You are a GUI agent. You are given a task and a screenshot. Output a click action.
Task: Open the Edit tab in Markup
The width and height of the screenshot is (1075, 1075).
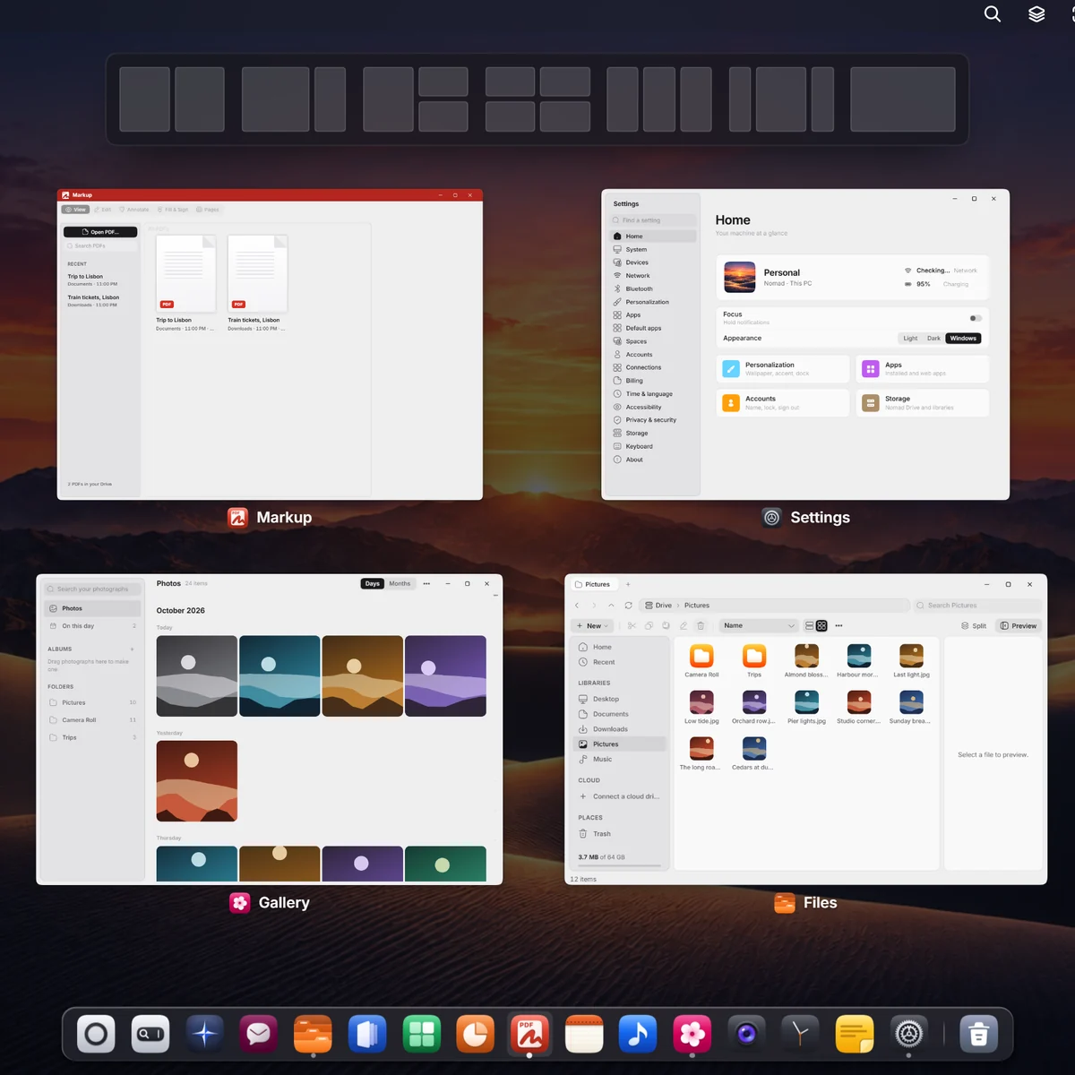(103, 210)
